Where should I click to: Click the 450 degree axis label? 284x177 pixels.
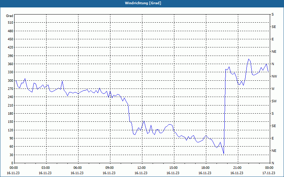[x=11, y=39]
